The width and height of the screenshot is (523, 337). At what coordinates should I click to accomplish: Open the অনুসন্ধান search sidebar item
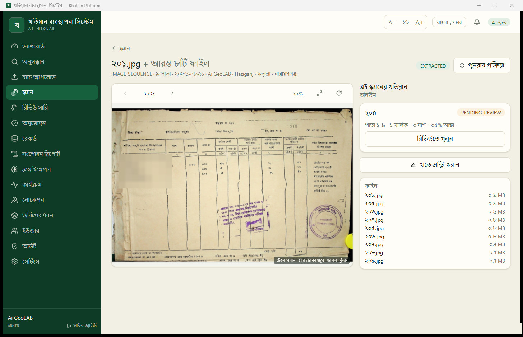[x=52, y=62]
